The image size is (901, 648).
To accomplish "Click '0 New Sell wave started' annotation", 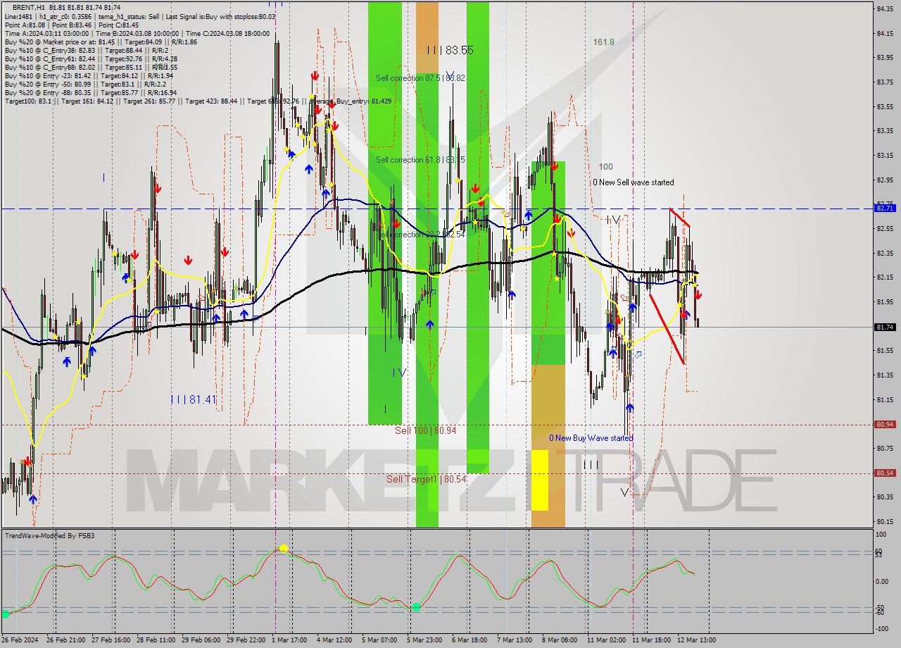I will [633, 182].
